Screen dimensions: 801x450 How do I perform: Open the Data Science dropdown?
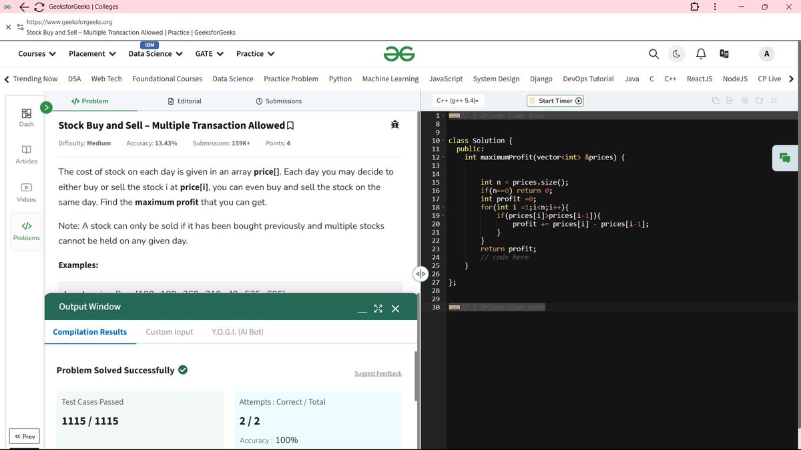(155, 54)
